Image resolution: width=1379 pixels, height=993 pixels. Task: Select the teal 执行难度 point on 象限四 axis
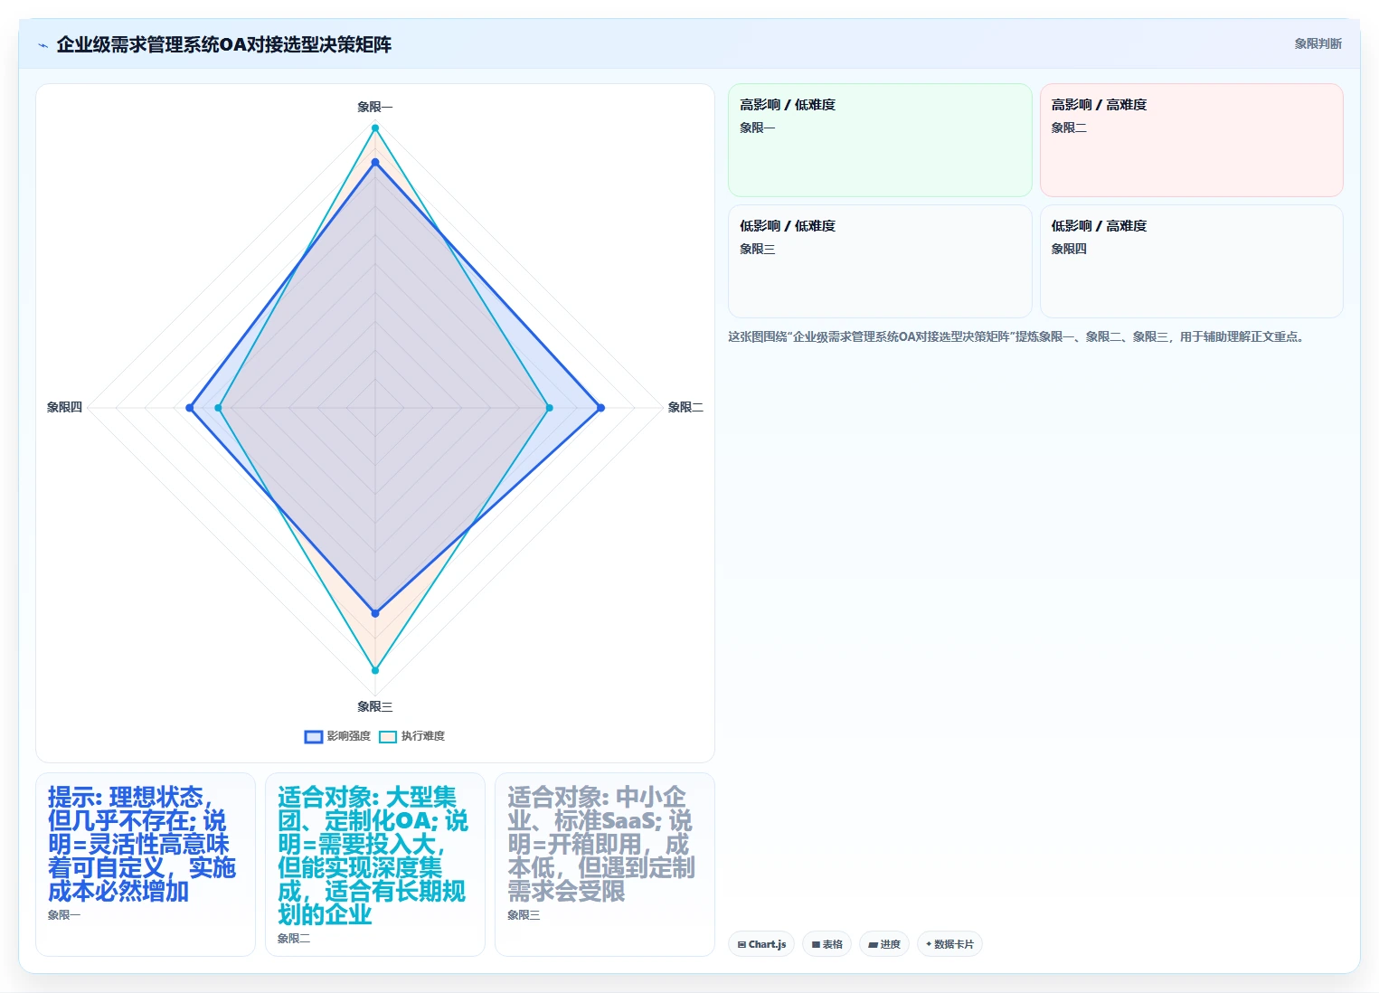pyautogui.click(x=218, y=408)
